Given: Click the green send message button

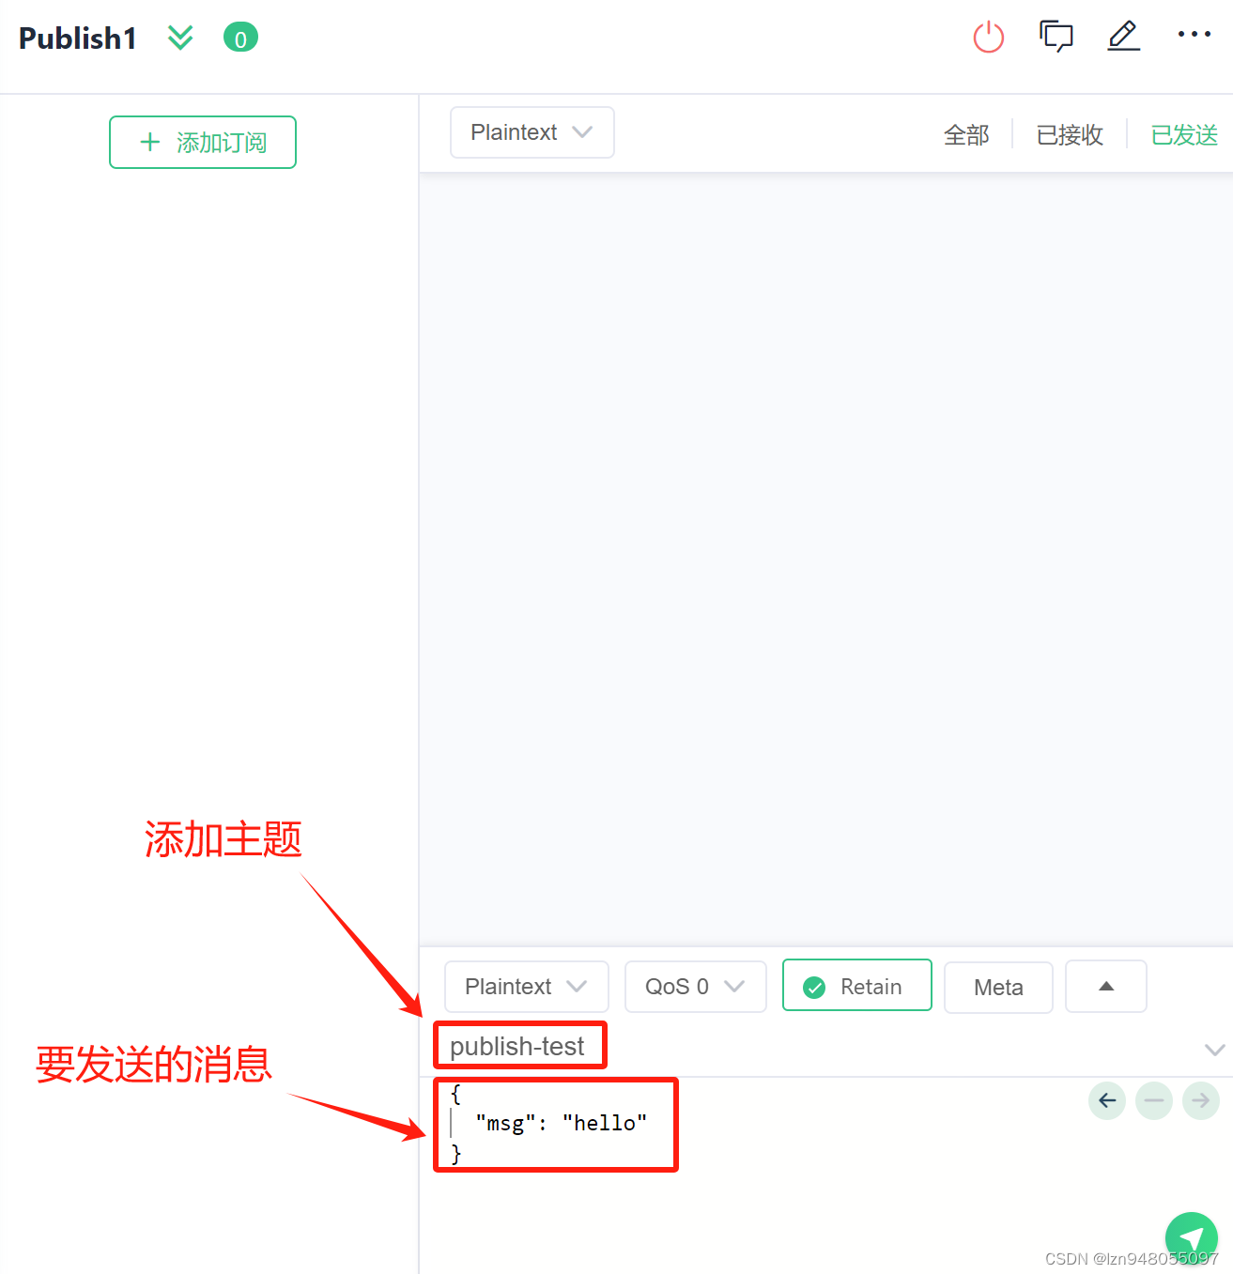Looking at the screenshot, I should pos(1191,1237).
